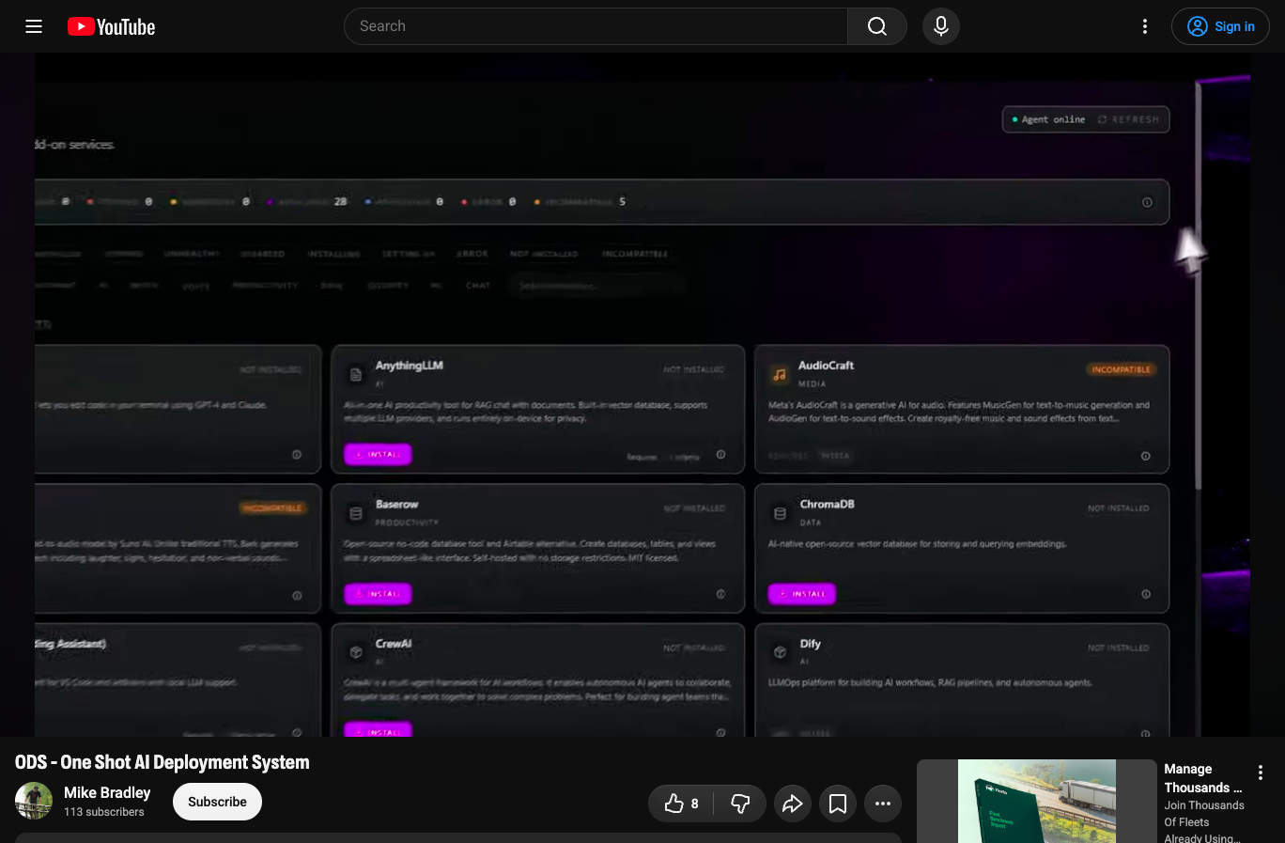
Task: Click the magnifier search button
Action: point(877,26)
